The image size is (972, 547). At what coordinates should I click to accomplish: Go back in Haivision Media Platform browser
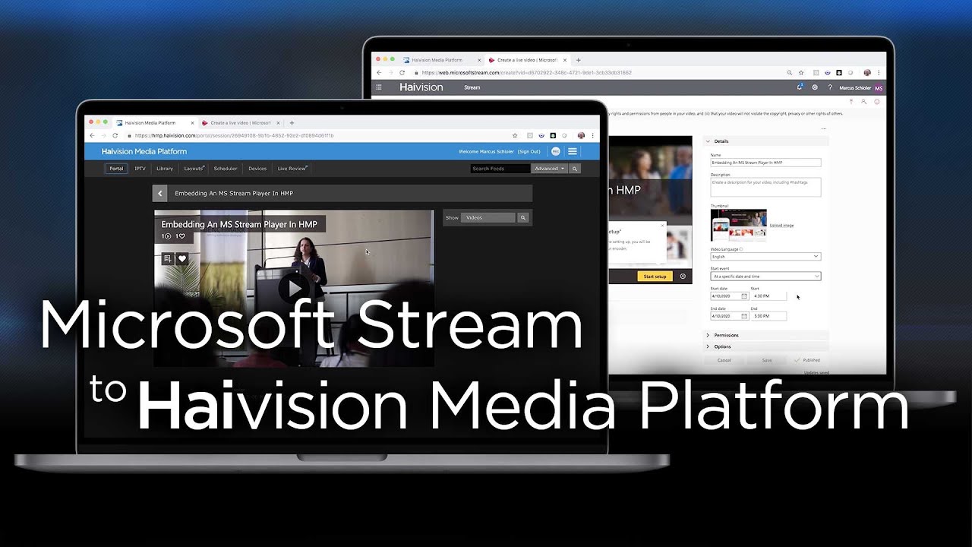click(x=92, y=135)
